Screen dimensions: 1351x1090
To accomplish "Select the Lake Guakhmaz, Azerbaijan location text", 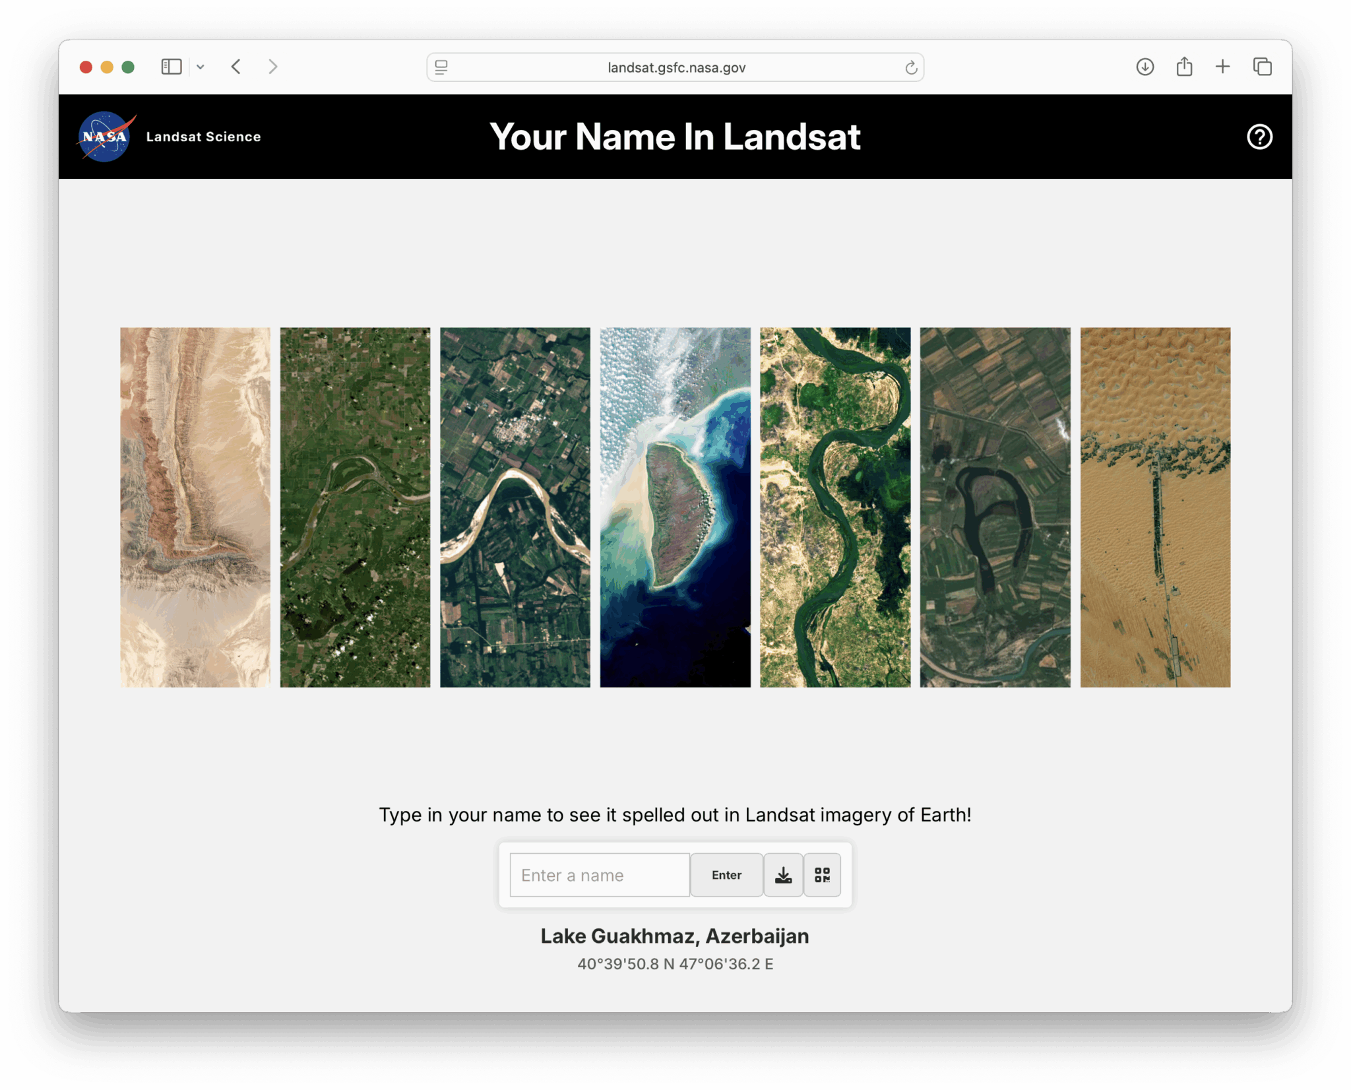I will tap(674, 936).
